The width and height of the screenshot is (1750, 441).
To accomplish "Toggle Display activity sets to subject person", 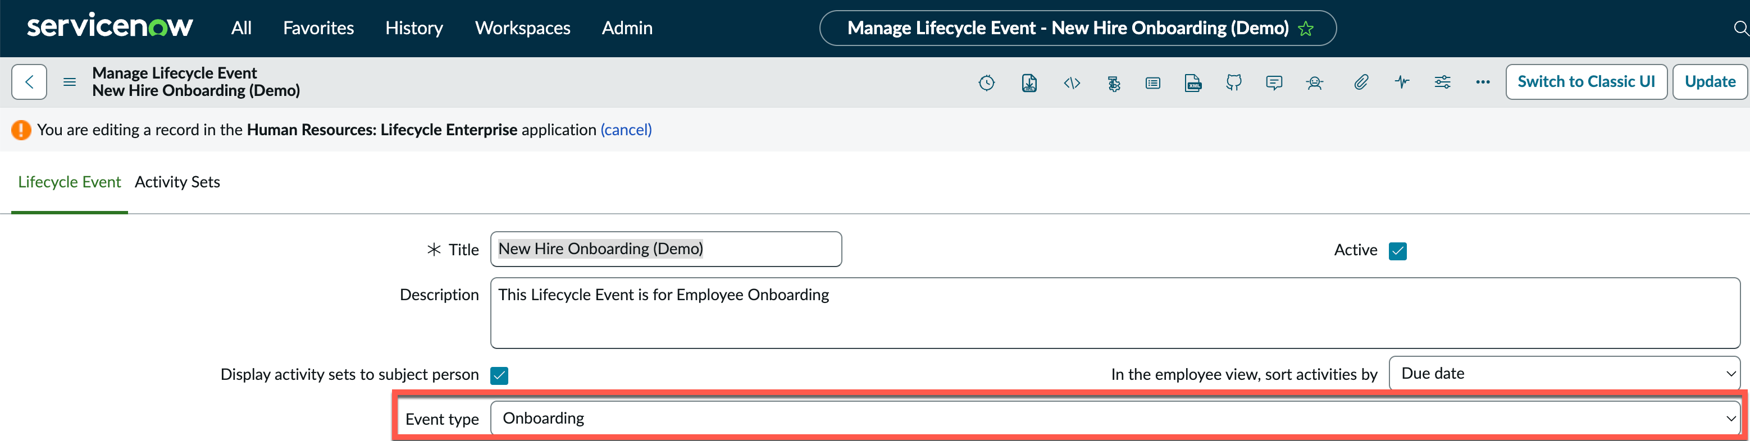I will pos(499,375).
